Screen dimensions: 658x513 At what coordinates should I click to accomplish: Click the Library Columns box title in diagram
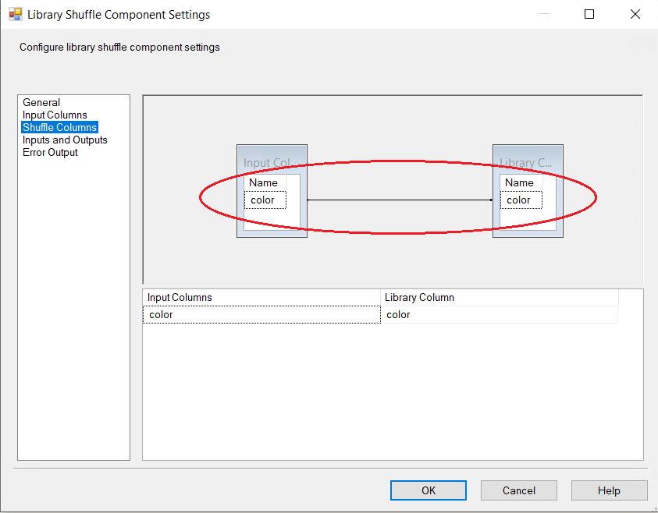[527, 163]
